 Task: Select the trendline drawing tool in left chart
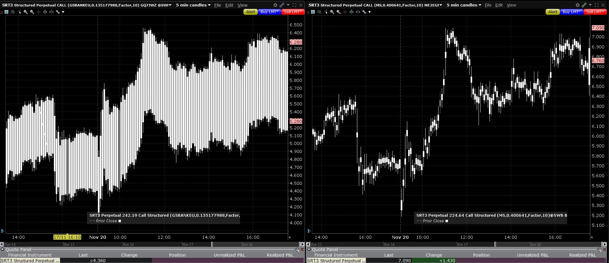19,12
